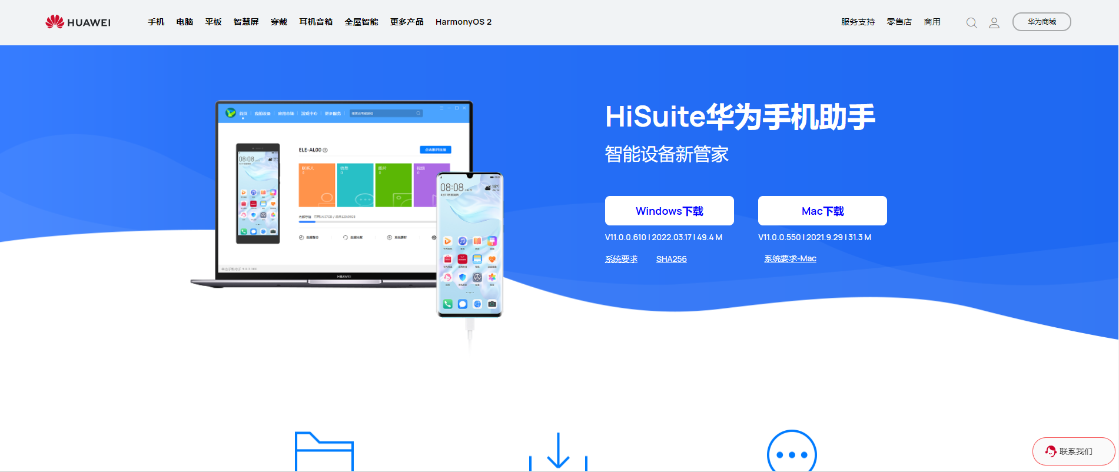This screenshot has width=1119, height=472.
Task: Open the 更多产品 menu
Action: (407, 22)
